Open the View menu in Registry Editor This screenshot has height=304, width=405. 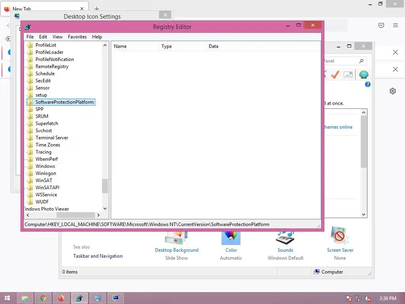coord(57,37)
